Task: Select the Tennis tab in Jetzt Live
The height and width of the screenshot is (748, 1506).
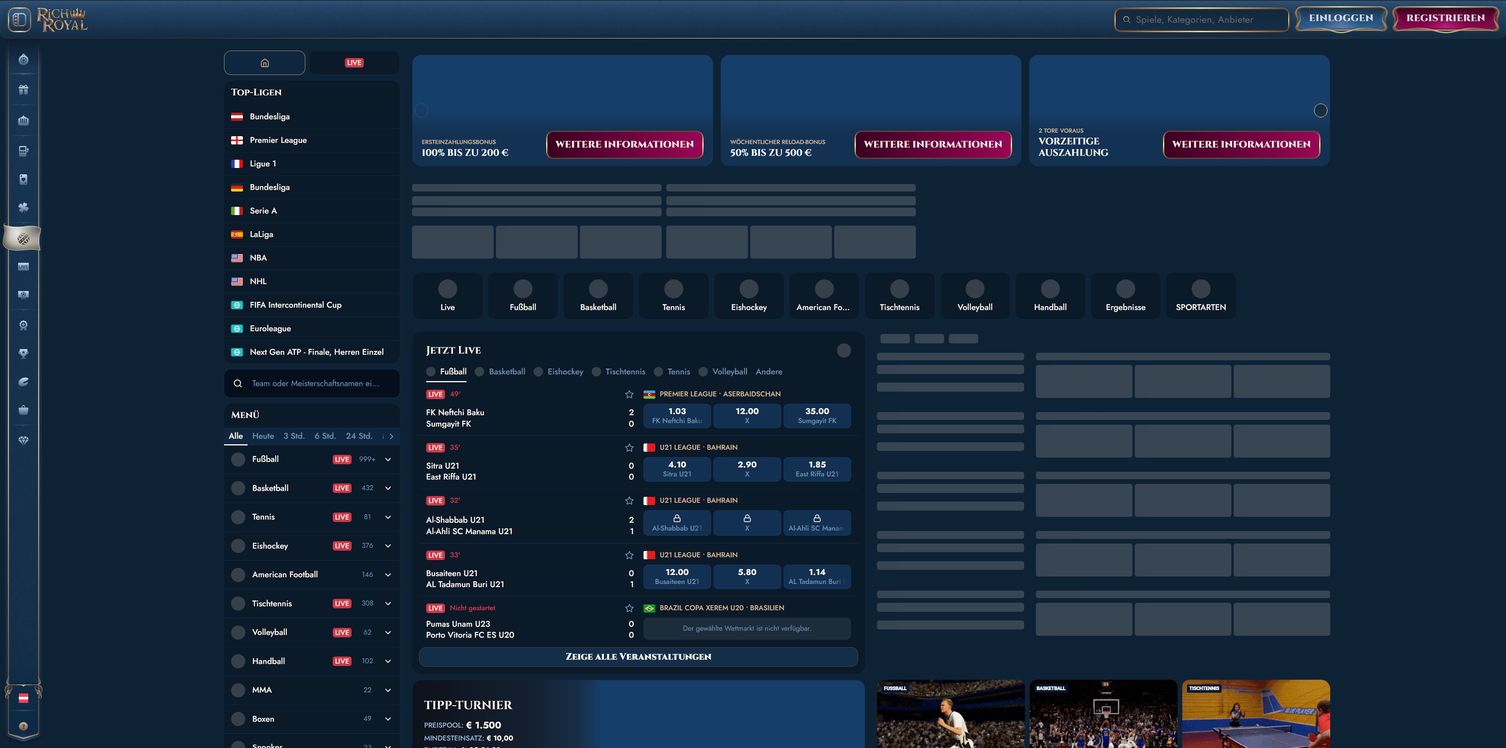Action: pyautogui.click(x=678, y=371)
